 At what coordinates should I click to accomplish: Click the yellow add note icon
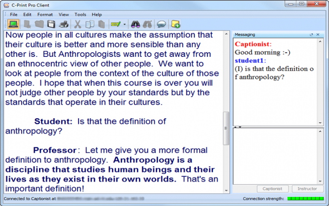tap(175, 24)
